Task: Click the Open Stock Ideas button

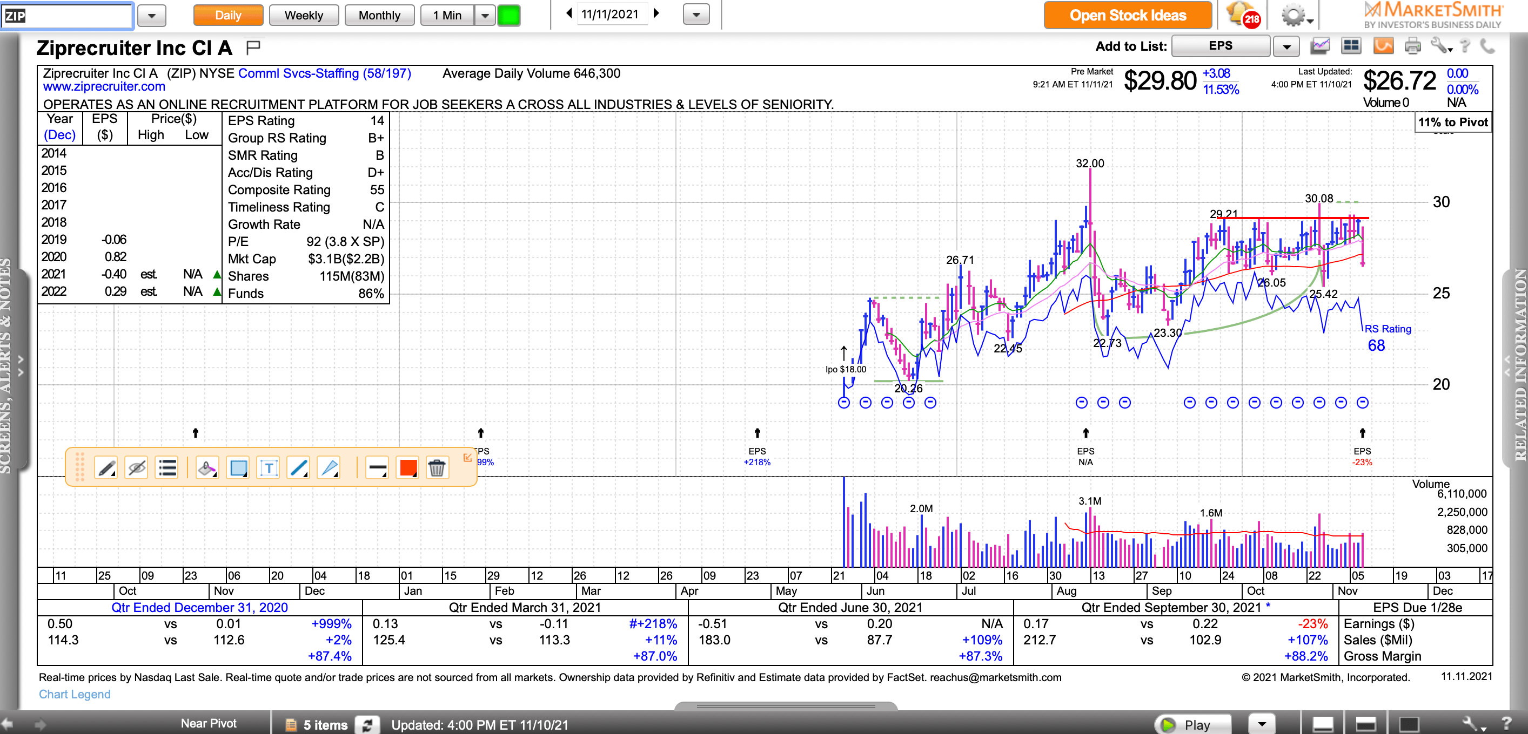Action: pos(1128,16)
